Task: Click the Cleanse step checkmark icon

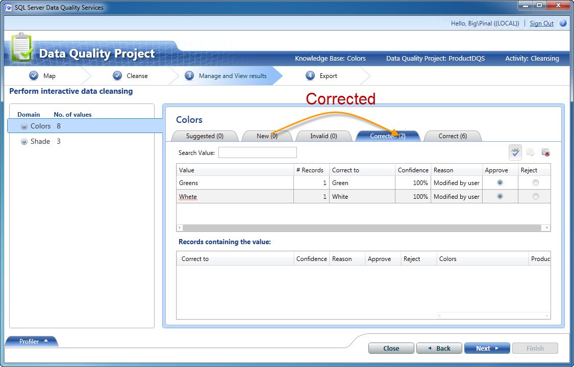Action: click(117, 75)
